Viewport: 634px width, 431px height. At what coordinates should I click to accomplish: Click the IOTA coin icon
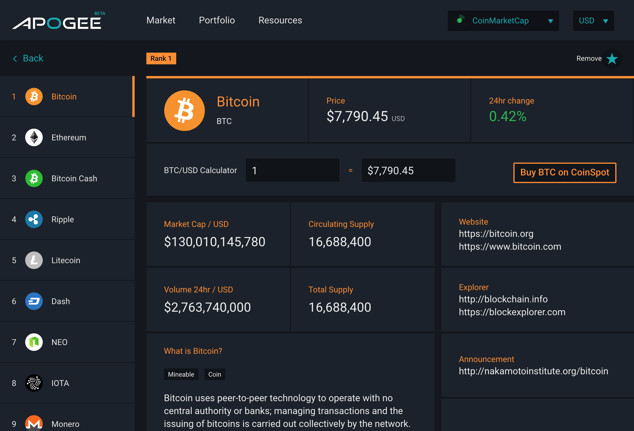tap(34, 383)
